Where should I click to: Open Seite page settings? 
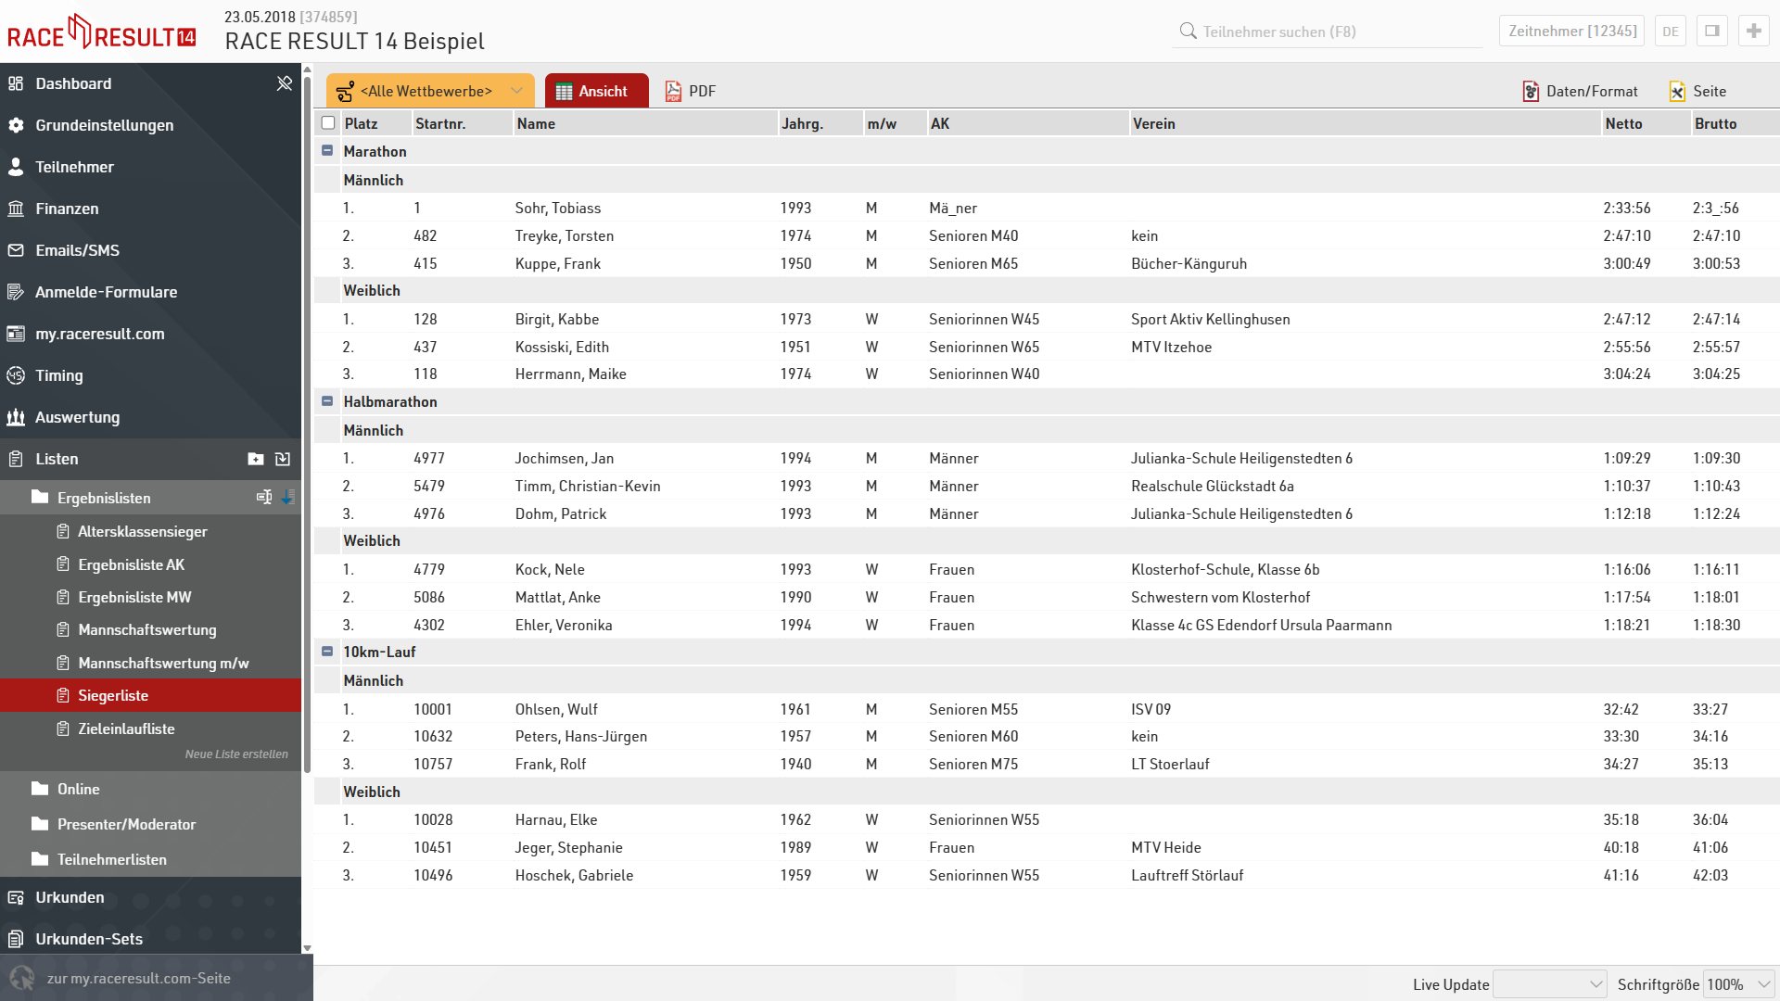point(1697,91)
